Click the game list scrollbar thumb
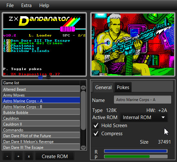 83,110
